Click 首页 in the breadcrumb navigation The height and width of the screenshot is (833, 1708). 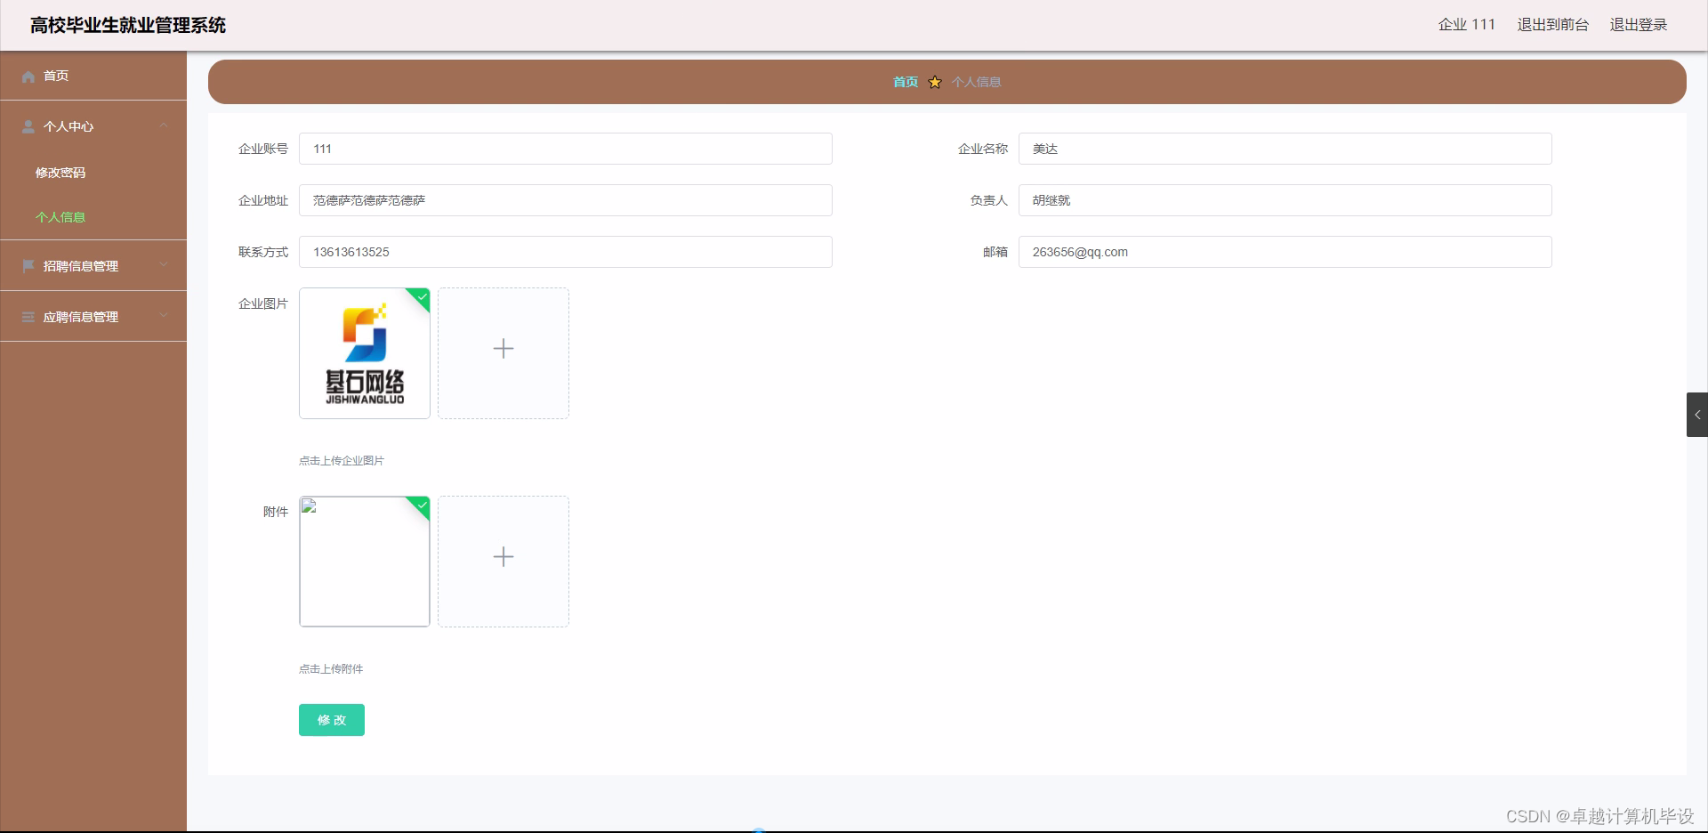pos(904,81)
